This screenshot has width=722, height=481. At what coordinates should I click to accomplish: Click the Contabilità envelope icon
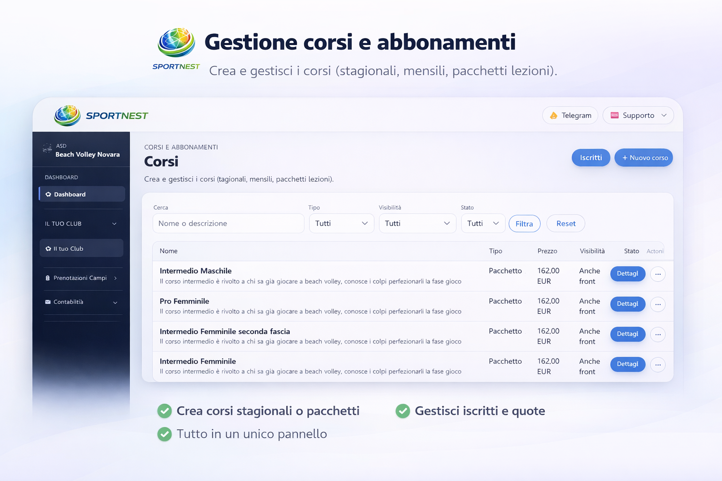pyautogui.click(x=48, y=302)
